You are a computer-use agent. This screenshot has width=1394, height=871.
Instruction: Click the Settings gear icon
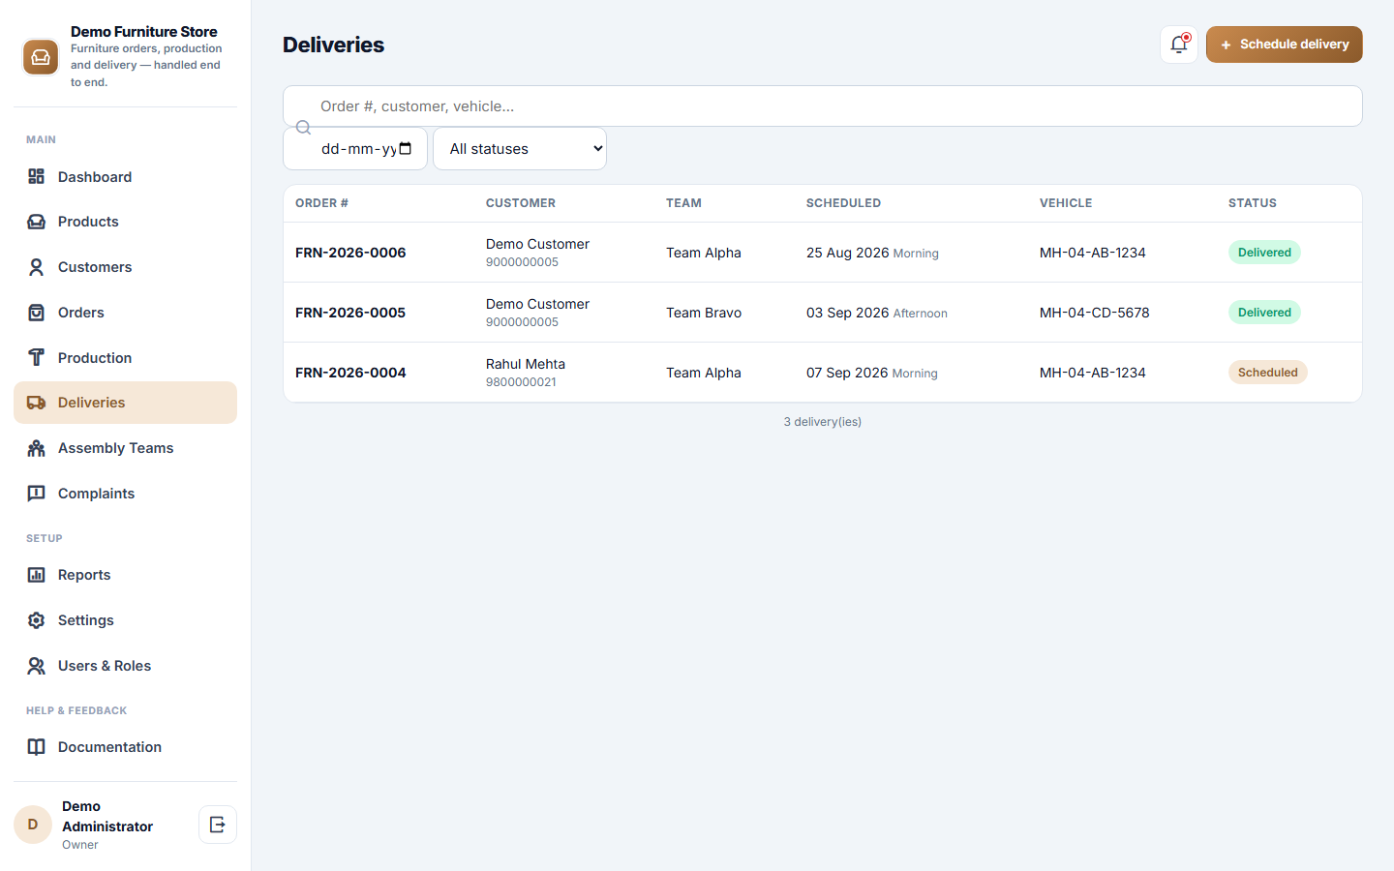37,620
